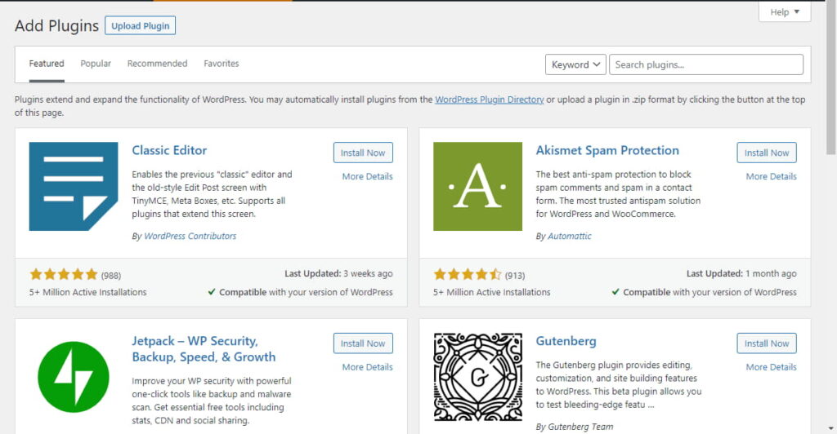Open the Help dropdown tab
837x434 pixels.
tap(785, 11)
